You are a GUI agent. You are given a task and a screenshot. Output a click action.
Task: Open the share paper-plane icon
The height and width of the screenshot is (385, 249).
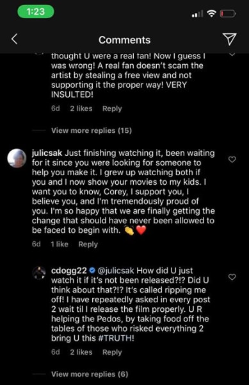(x=229, y=39)
